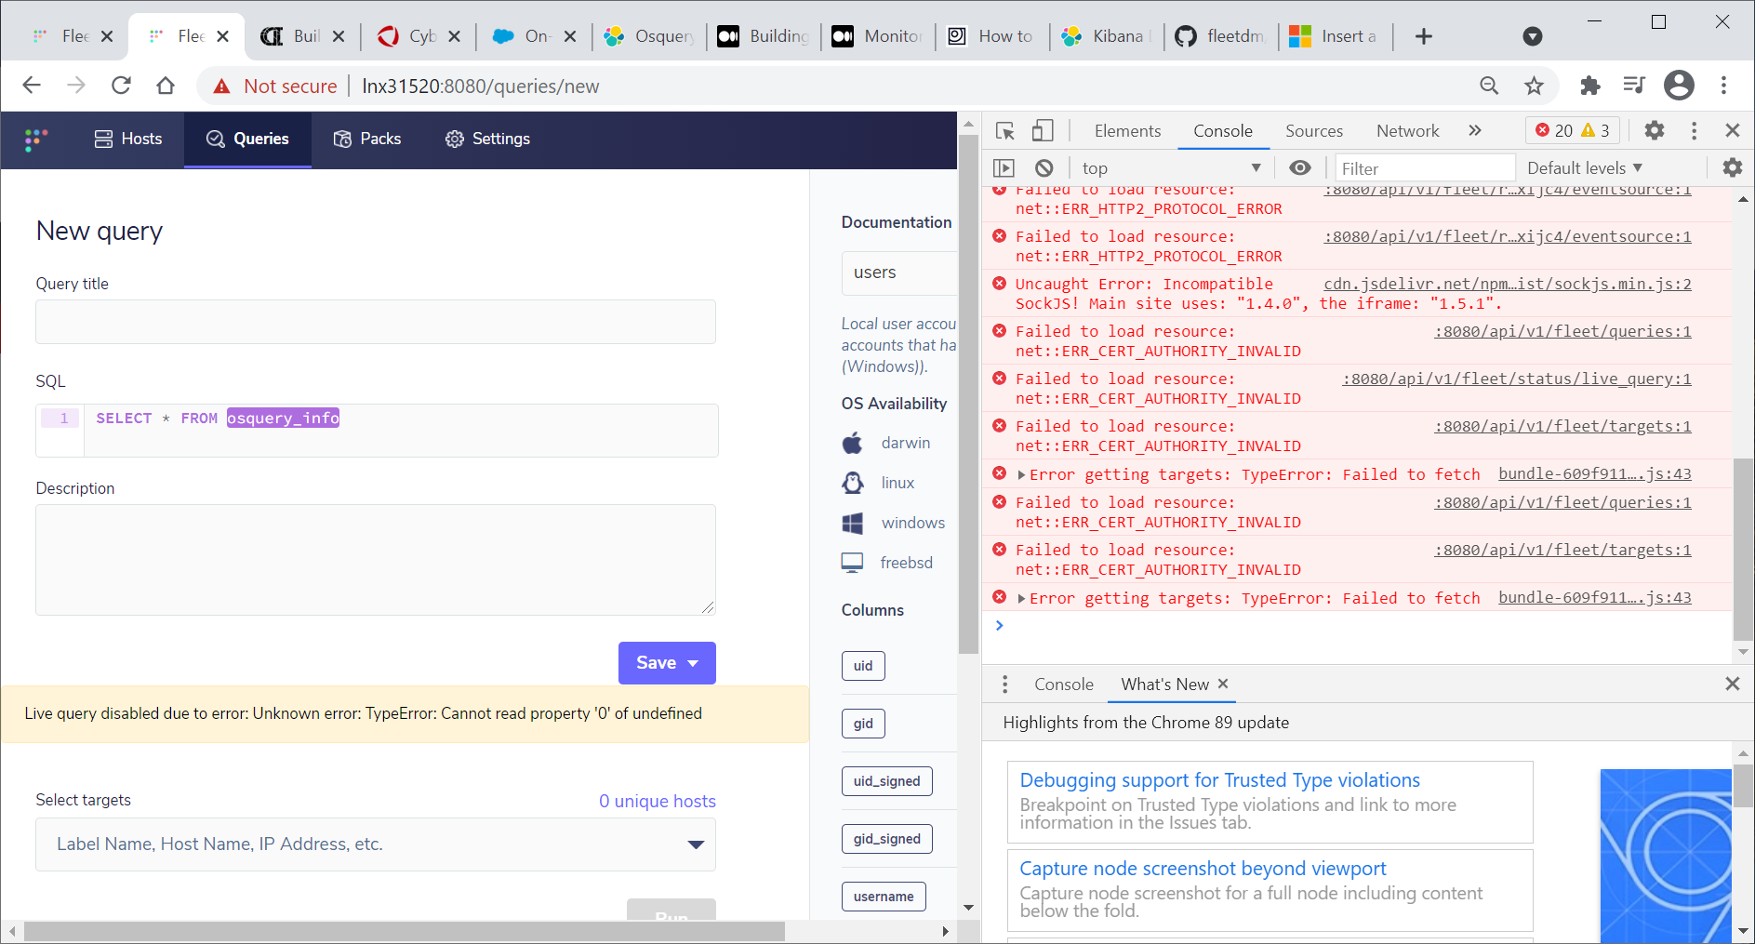
Task: Close the What's New drawer tab
Action: 1223,684
